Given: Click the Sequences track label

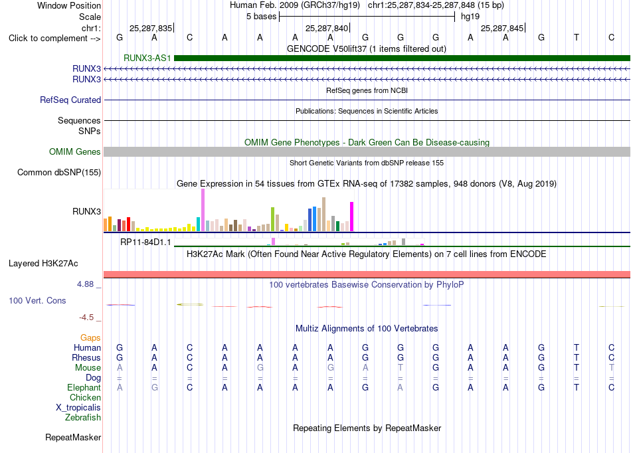Looking at the screenshot, I should coord(79,121).
